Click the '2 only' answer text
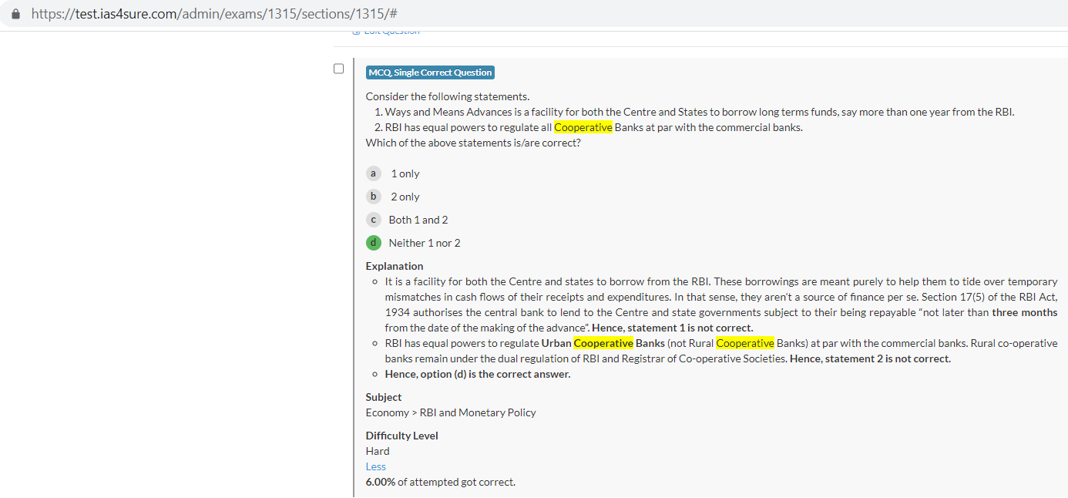The height and width of the screenshot is (498, 1068). pos(405,197)
